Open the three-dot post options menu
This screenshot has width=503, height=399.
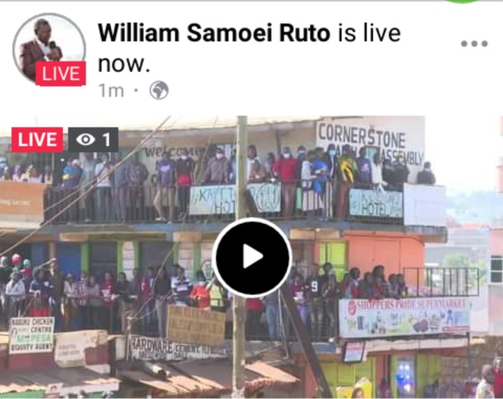point(474,43)
